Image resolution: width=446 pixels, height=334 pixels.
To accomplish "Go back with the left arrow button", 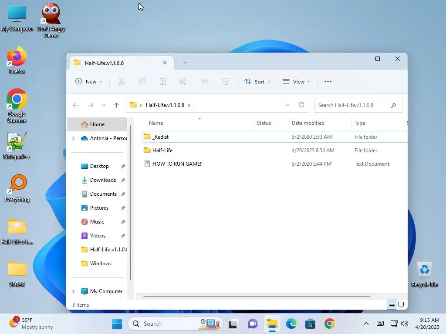I will pos(75,105).
